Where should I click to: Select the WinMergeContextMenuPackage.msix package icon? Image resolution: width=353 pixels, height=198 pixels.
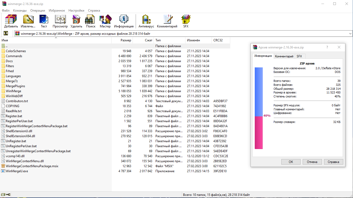(3, 166)
